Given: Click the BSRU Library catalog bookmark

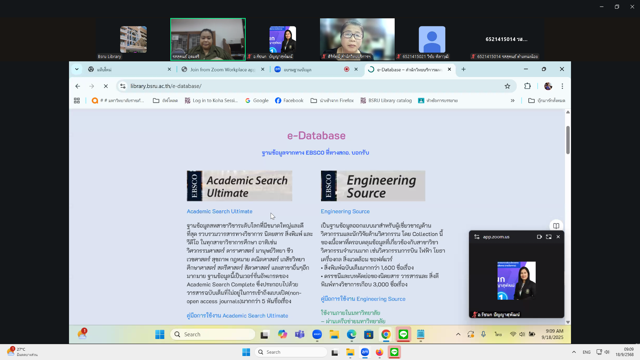Looking at the screenshot, I should point(386,101).
